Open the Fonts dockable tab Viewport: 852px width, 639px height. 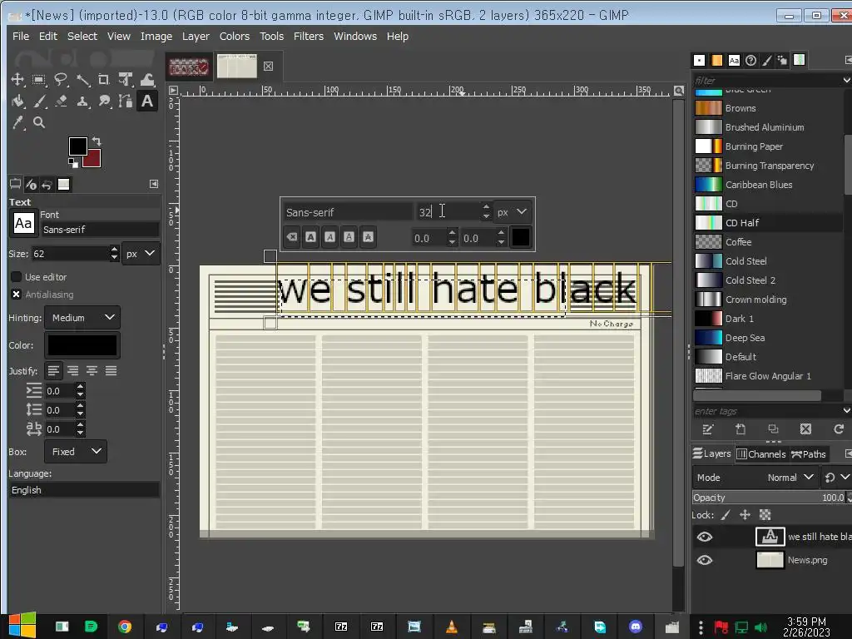pos(734,60)
